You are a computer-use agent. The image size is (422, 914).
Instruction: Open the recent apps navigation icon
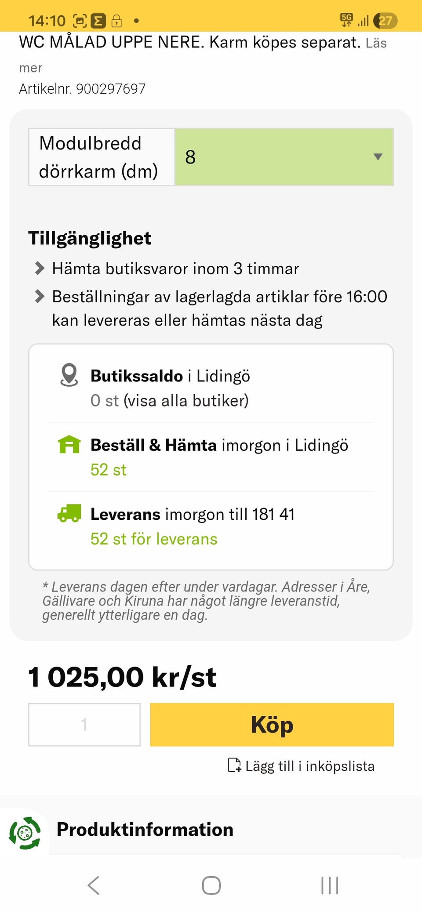click(330, 885)
